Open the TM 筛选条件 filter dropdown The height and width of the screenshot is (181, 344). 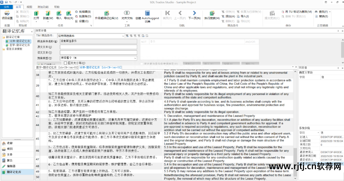tap(123, 36)
